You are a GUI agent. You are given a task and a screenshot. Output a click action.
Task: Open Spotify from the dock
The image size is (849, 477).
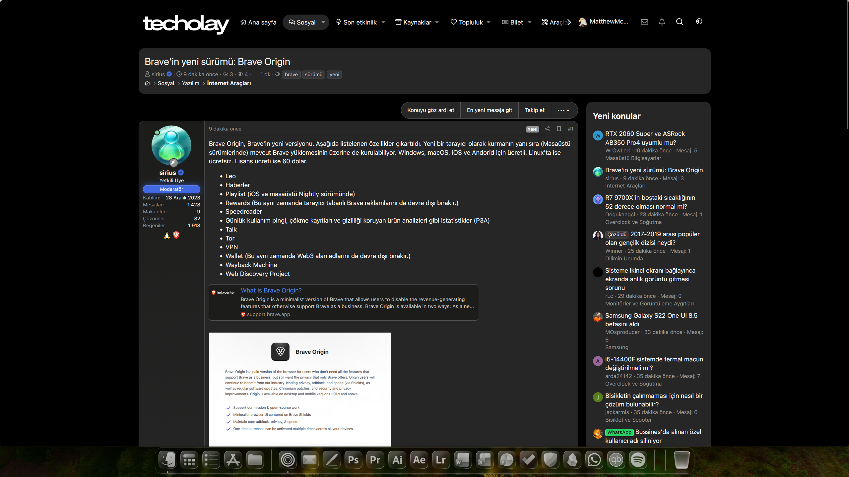(638, 460)
